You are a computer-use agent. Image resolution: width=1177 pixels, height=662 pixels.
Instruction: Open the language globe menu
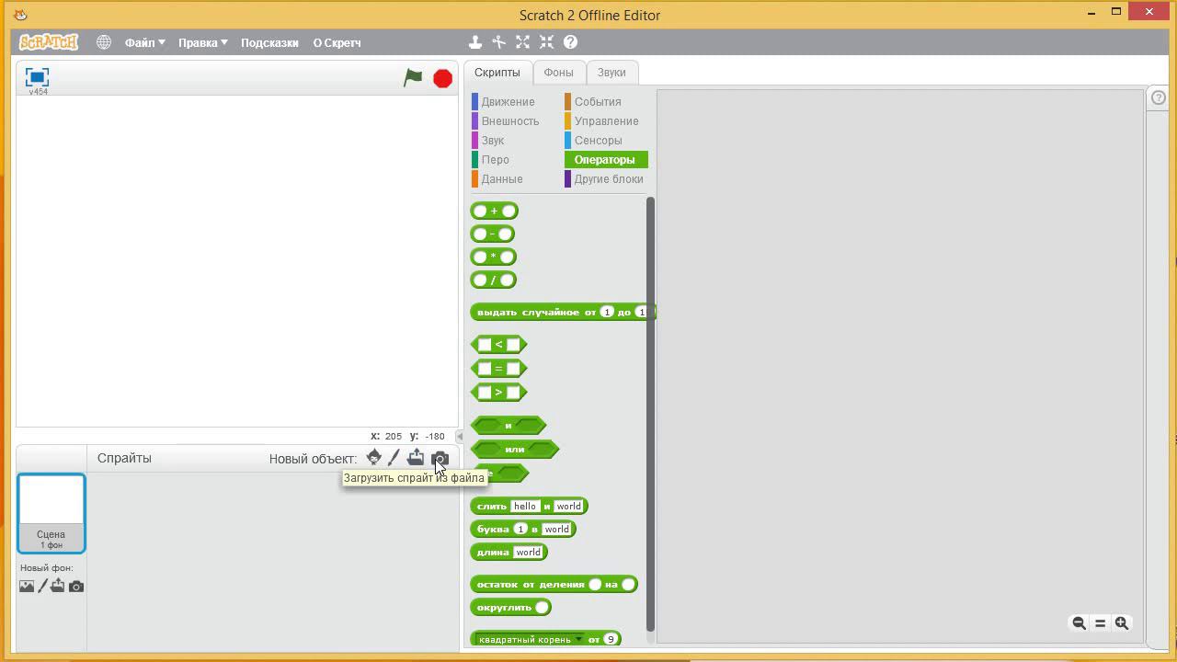(x=104, y=42)
